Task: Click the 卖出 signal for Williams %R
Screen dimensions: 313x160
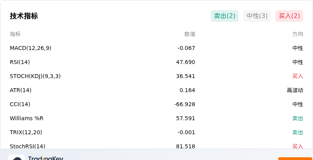Action: coord(298,118)
